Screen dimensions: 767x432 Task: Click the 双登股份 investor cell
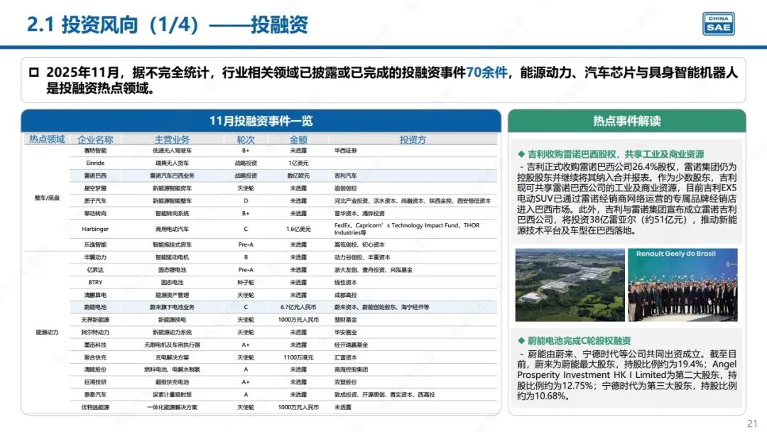[x=346, y=382]
